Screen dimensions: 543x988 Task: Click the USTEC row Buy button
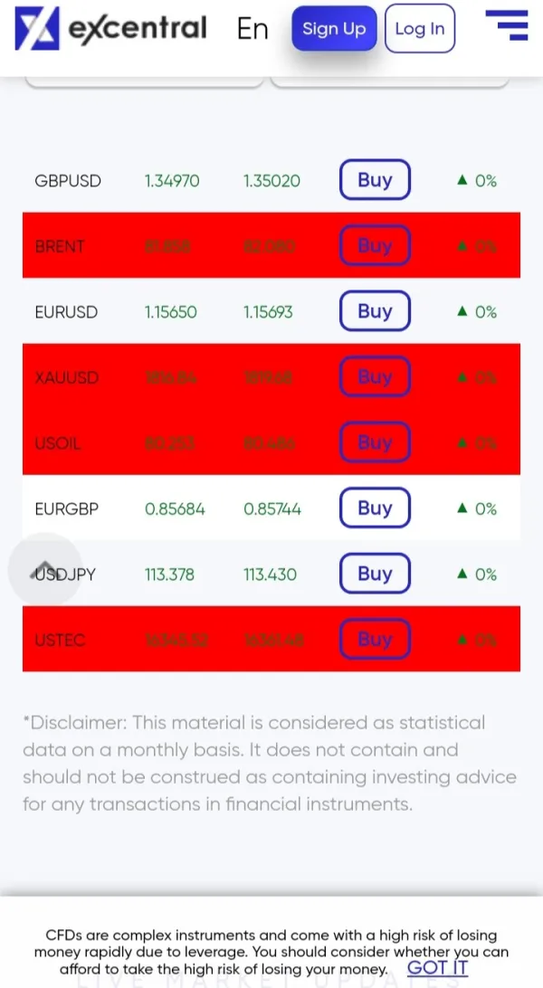pos(375,640)
